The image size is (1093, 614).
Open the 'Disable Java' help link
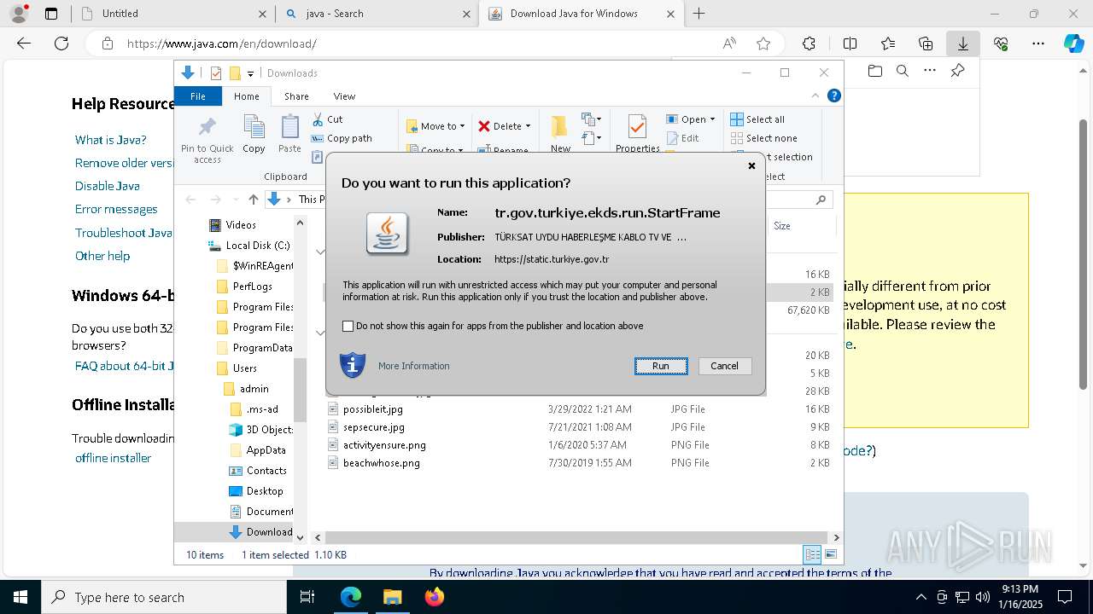tap(107, 186)
